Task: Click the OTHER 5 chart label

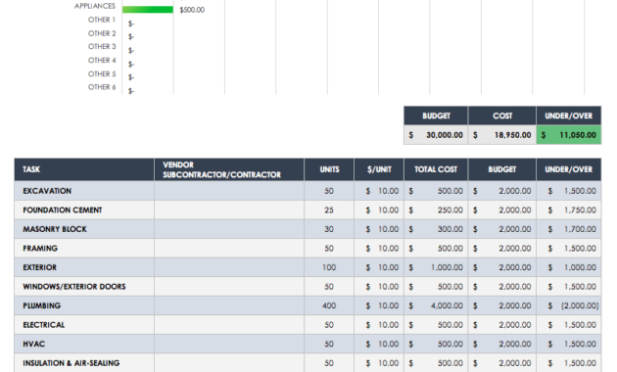Action: (102, 74)
